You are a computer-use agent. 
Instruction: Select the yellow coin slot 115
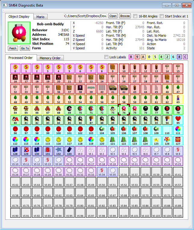(x=48, y=141)
